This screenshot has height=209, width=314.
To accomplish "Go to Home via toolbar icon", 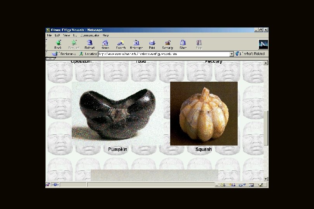I will tap(105, 43).
